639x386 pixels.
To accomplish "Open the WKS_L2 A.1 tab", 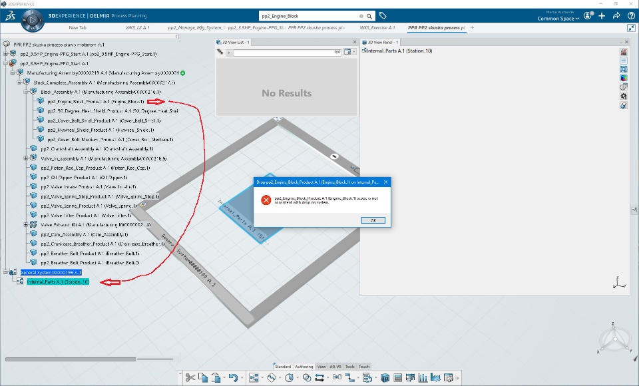I will pyautogui.click(x=137, y=28).
